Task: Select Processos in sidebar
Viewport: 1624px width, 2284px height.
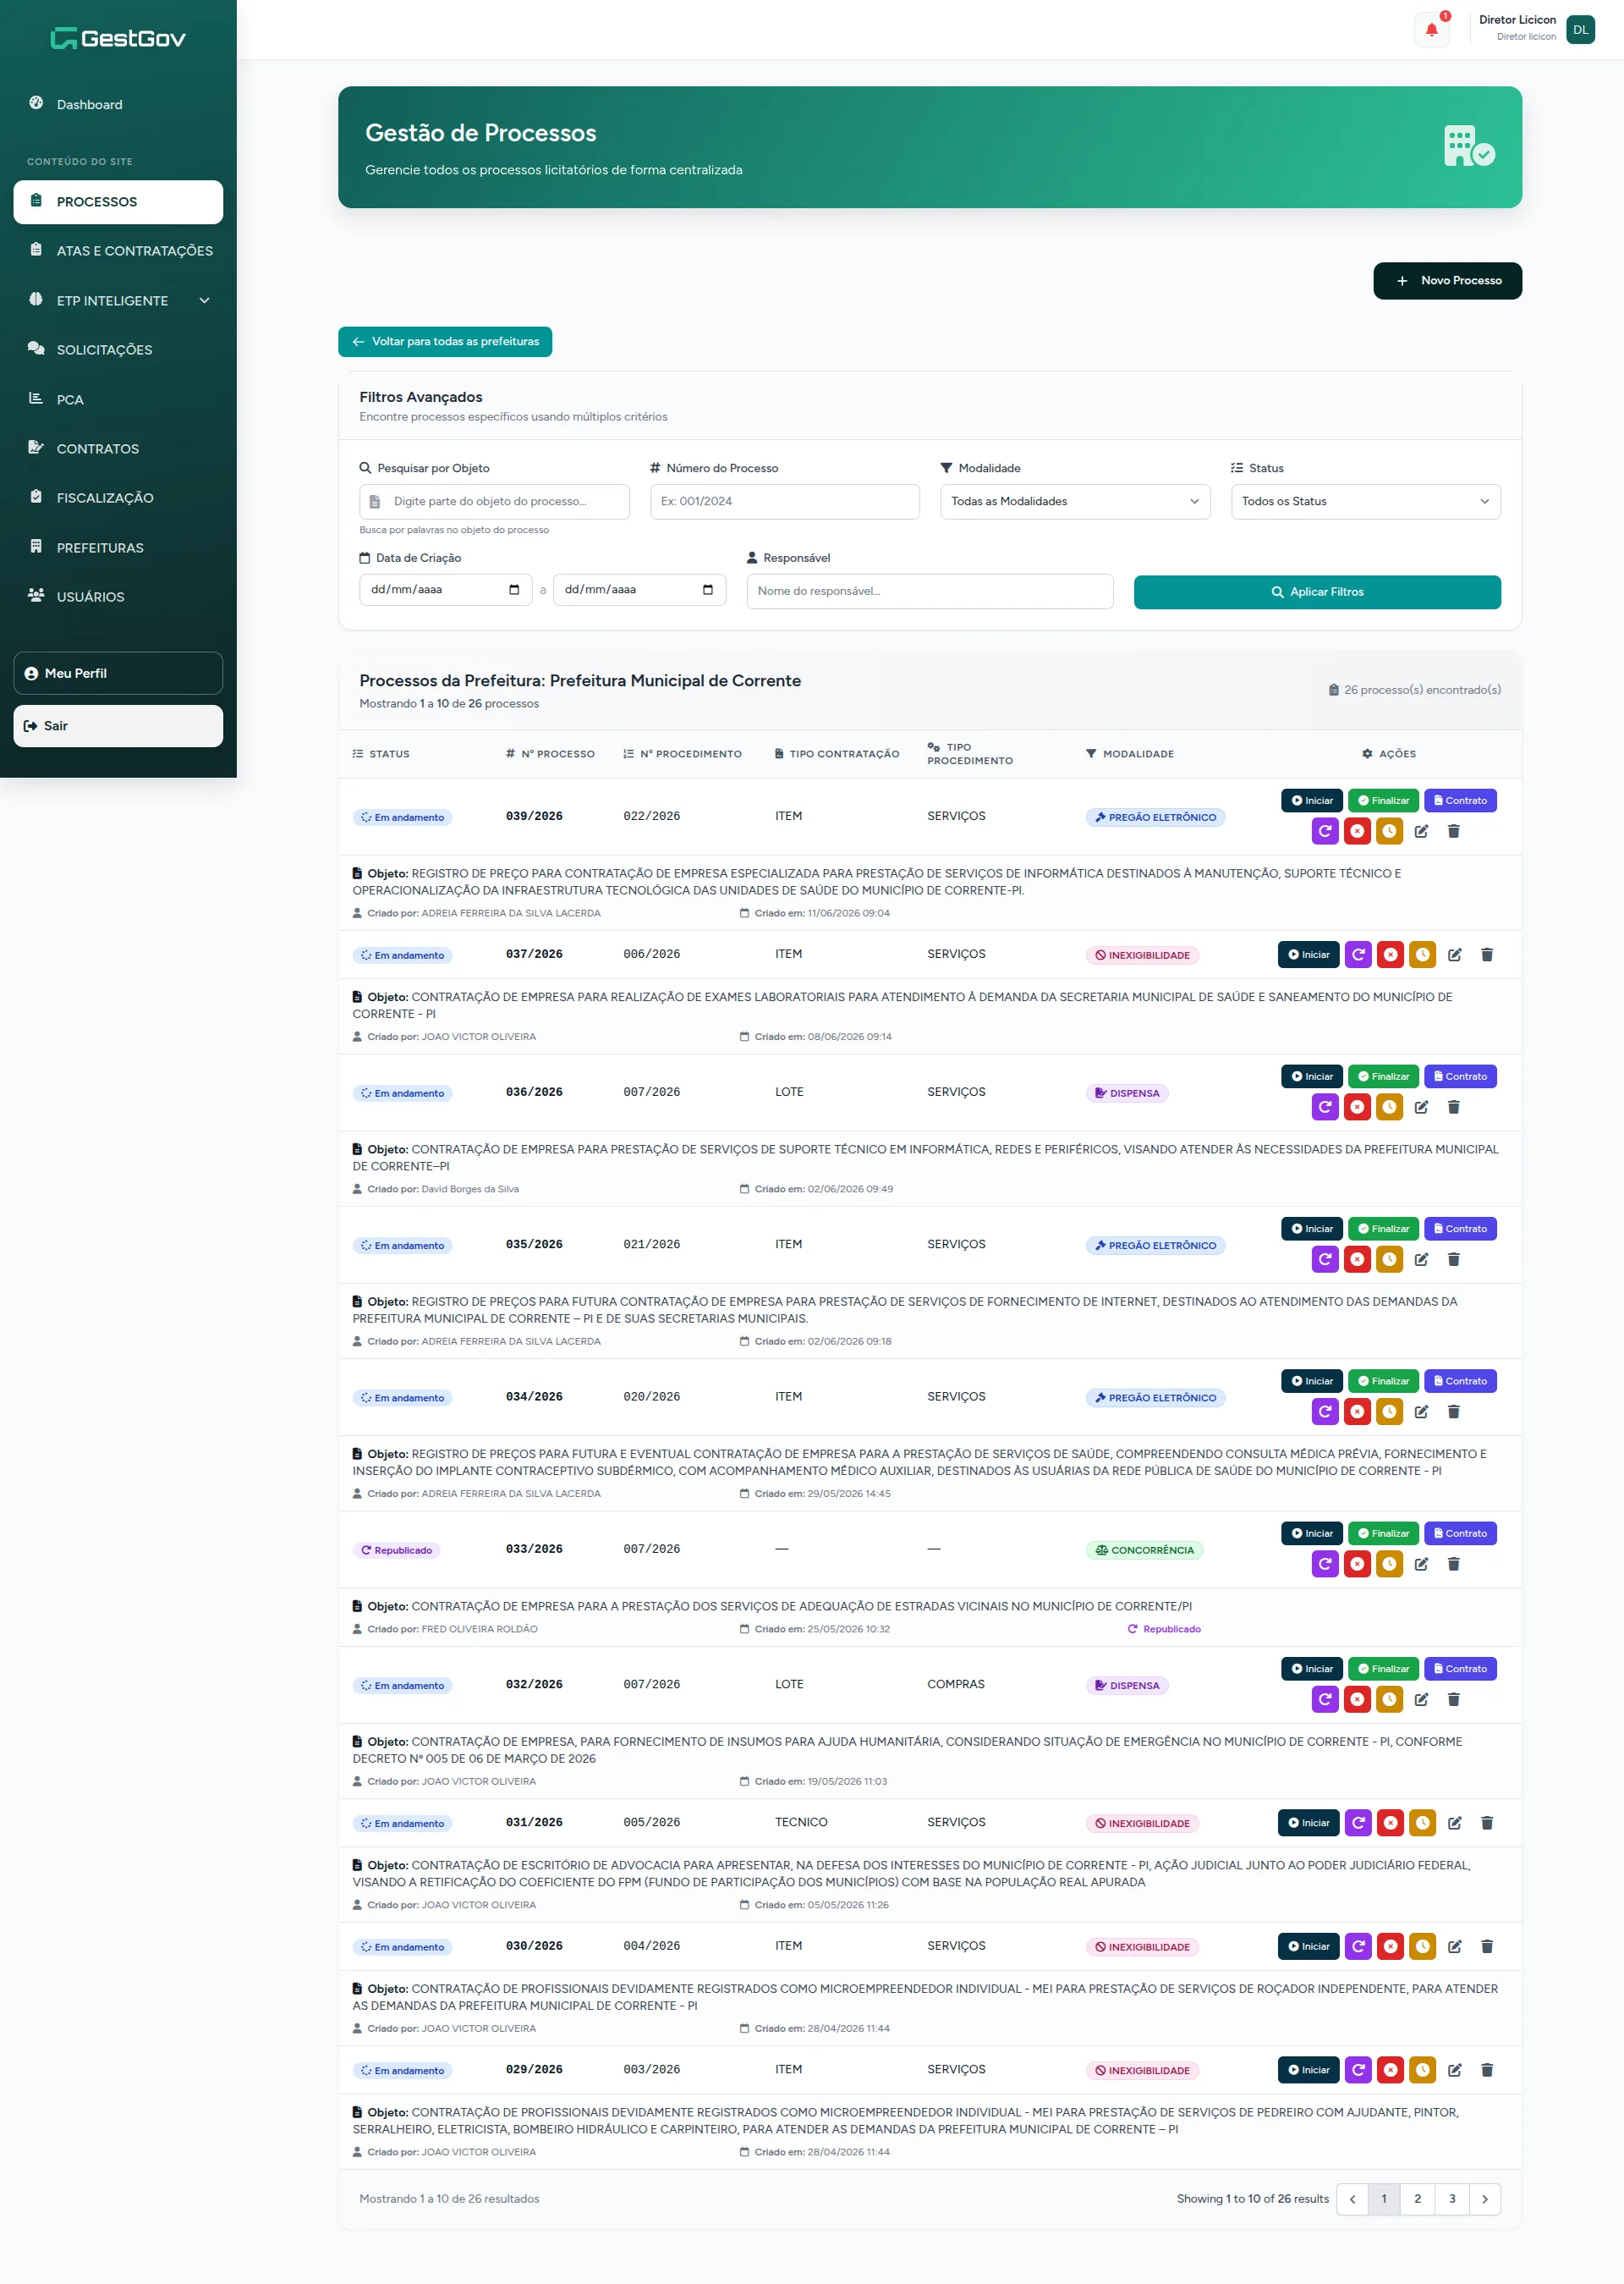Action: point(118,201)
